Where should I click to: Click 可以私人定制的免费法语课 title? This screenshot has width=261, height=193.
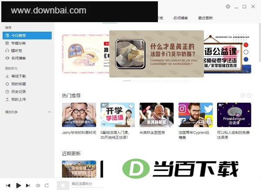(x=233, y=135)
